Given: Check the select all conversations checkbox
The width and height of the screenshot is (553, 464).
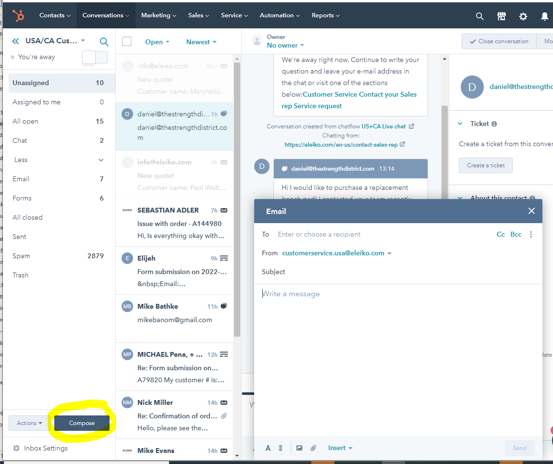Looking at the screenshot, I should (127, 42).
